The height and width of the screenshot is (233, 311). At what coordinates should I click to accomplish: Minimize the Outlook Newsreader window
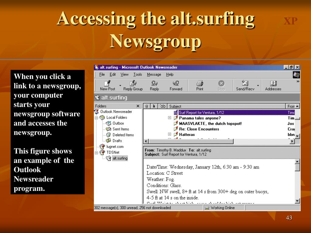pyautogui.click(x=286, y=67)
